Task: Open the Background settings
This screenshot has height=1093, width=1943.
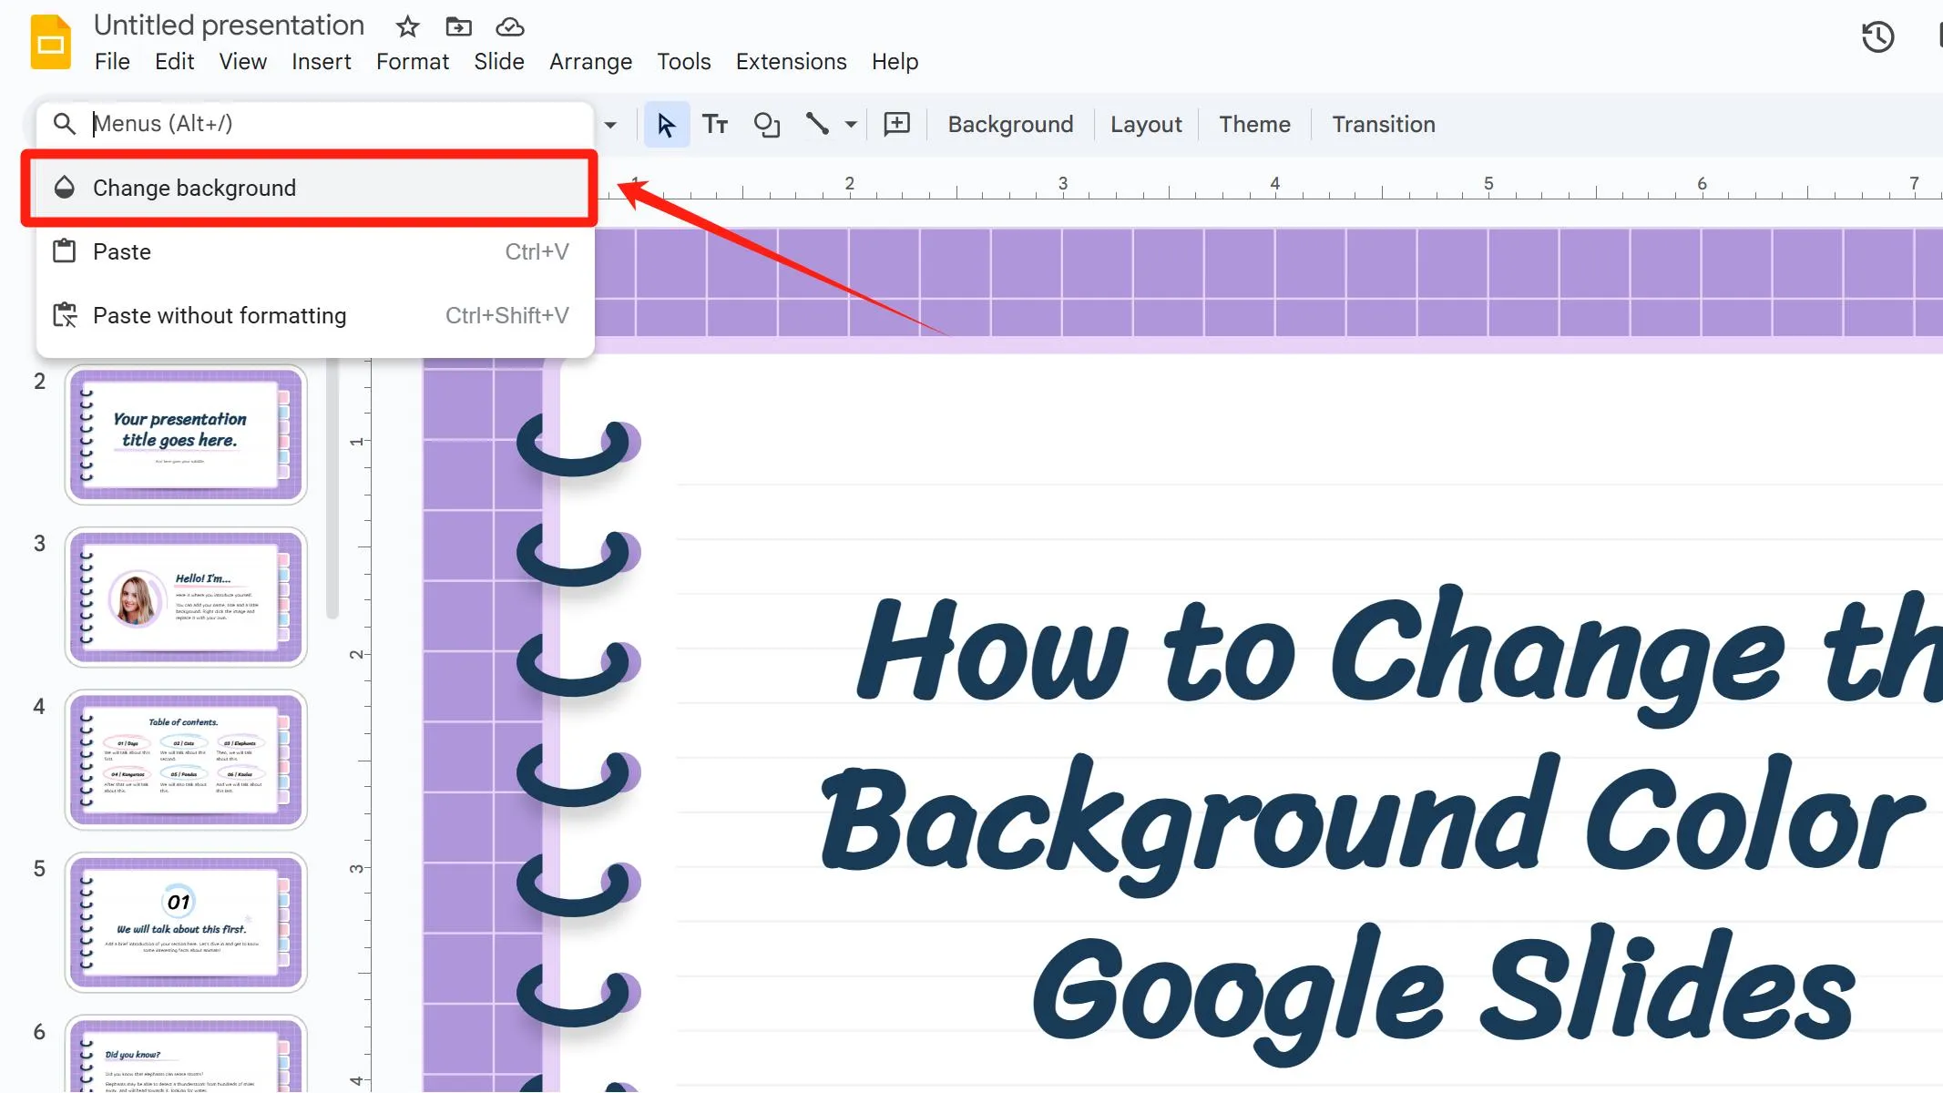Action: point(1009,124)
